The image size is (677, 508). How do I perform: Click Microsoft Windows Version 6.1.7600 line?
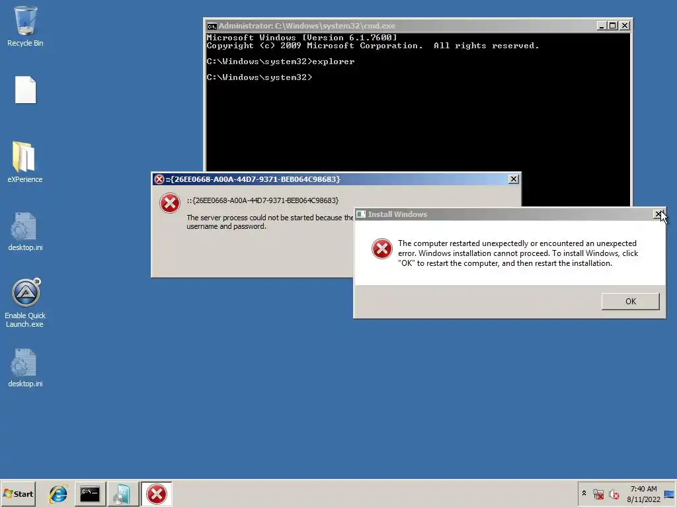(301, 38)
